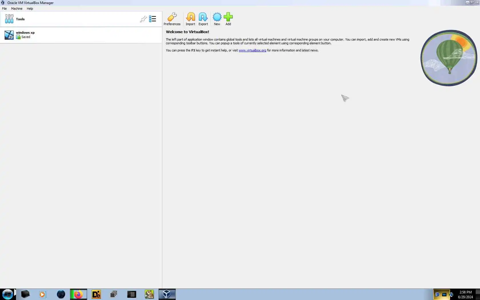The height and width of the screenshot is (300, 480).
Task: Open the Windows Start orb
Action: pos(8,294)
